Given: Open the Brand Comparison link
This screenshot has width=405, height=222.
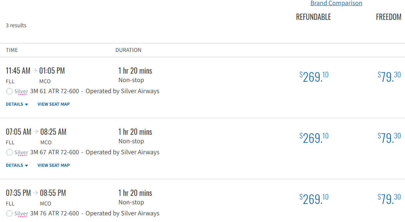Looking at the screenshot, I should point(336,3).
